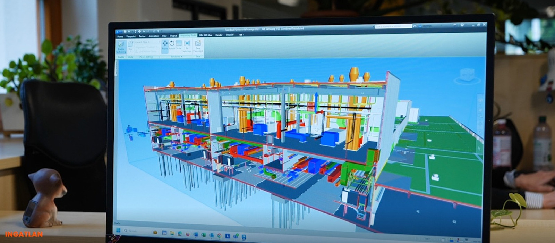Toggle the Enable Sectioning button
Viewport: 555px width, 243px height.
point(121,47)
